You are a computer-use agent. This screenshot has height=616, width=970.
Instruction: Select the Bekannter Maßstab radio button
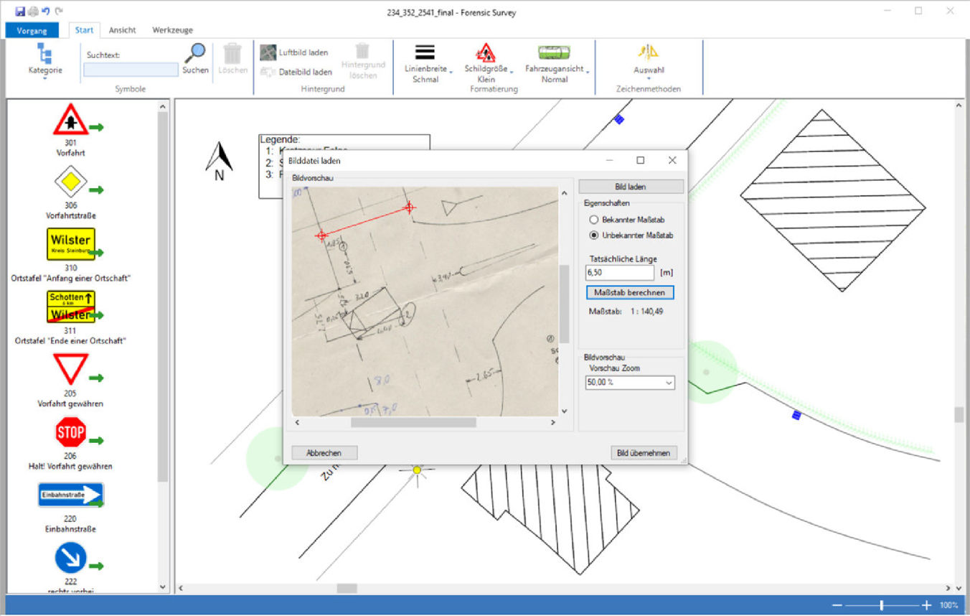coord(593,220)
